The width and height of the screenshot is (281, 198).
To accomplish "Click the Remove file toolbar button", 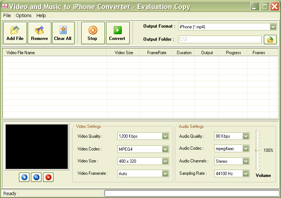I will coord(39,33).
